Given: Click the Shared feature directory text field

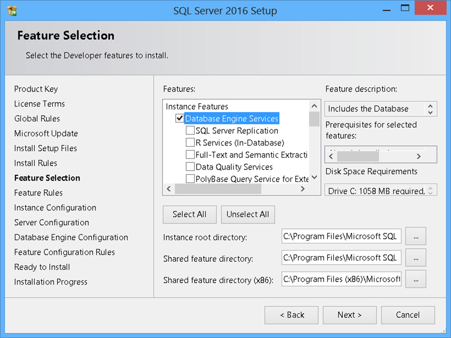Looking at the screenshot, I should click(341, 258).
